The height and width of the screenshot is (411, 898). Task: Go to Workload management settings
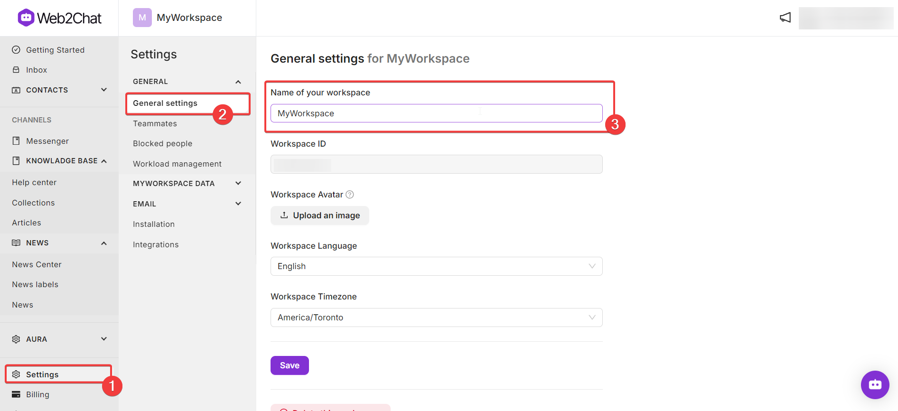(x=177, y=164)
